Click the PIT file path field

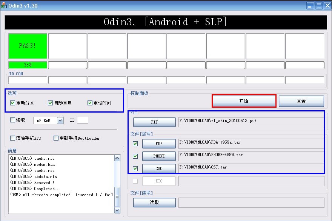coord(251,122)
